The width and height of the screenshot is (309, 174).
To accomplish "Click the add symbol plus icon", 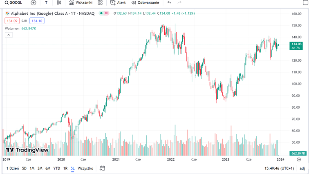I will click(x=34, y=2).
